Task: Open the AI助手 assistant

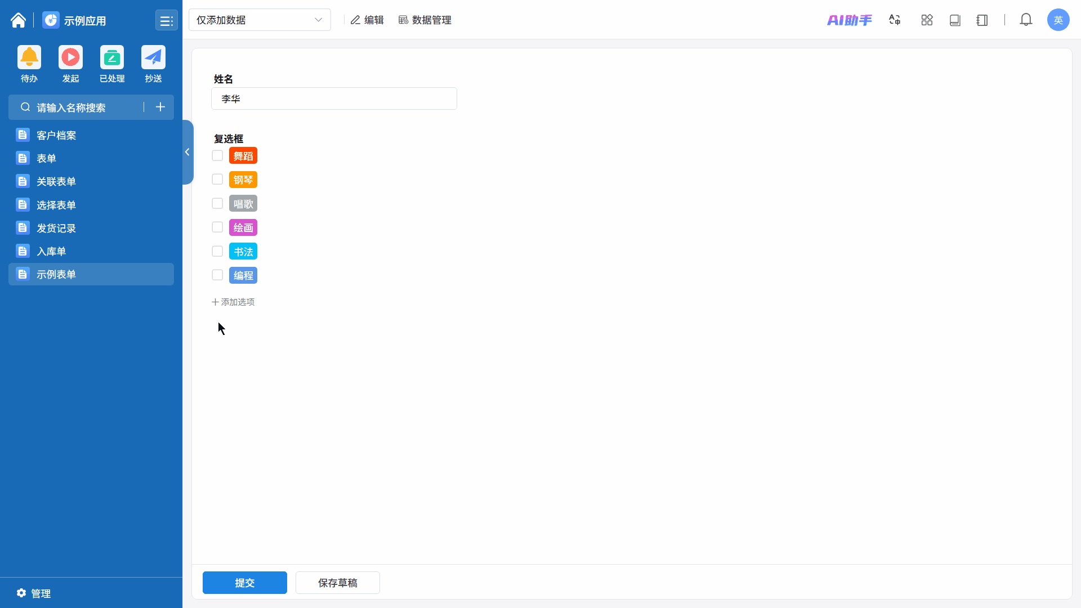Action: 849,20
